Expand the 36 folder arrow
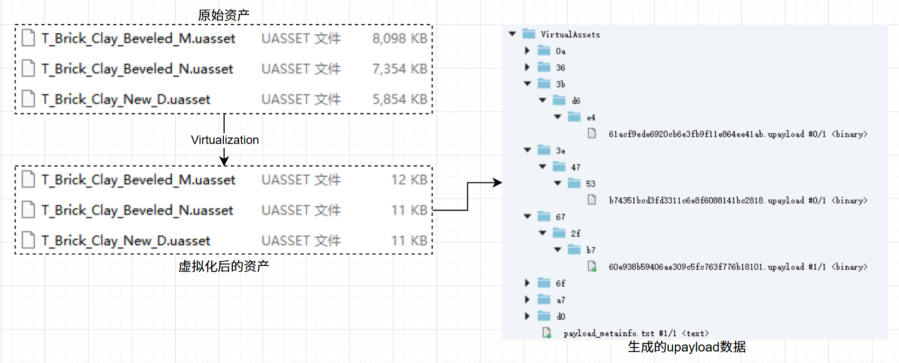Viewport: 899px width, 363px height. pyautogui.click(x=527, y=67)
